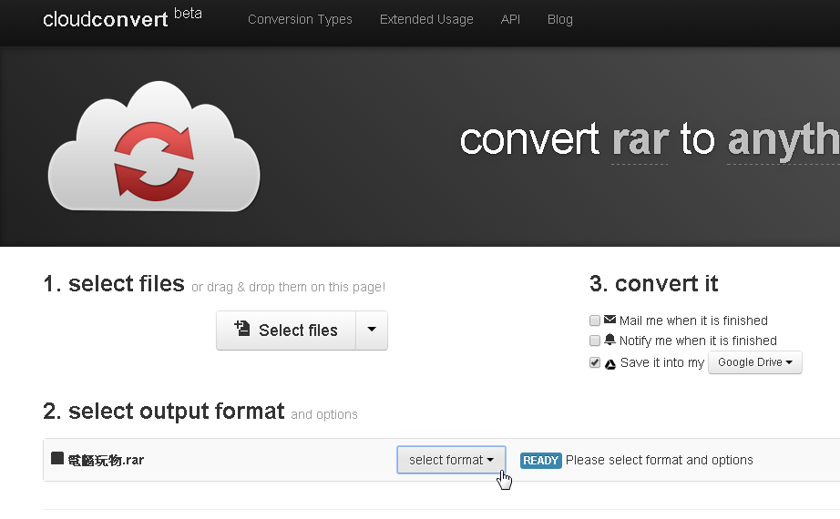Image resolution: width=840 pixels, height=519 pixels.
Task: Click the add-file icon on Select files
Action: pyautogui.click(x=242, y=329)
